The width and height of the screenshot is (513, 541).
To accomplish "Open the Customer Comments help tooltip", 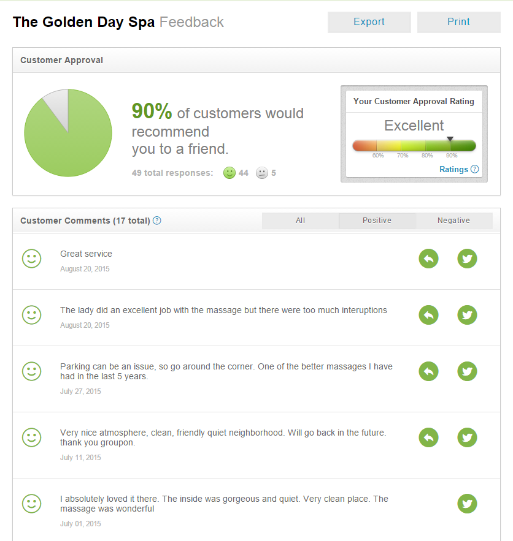I will pos(157,221).
